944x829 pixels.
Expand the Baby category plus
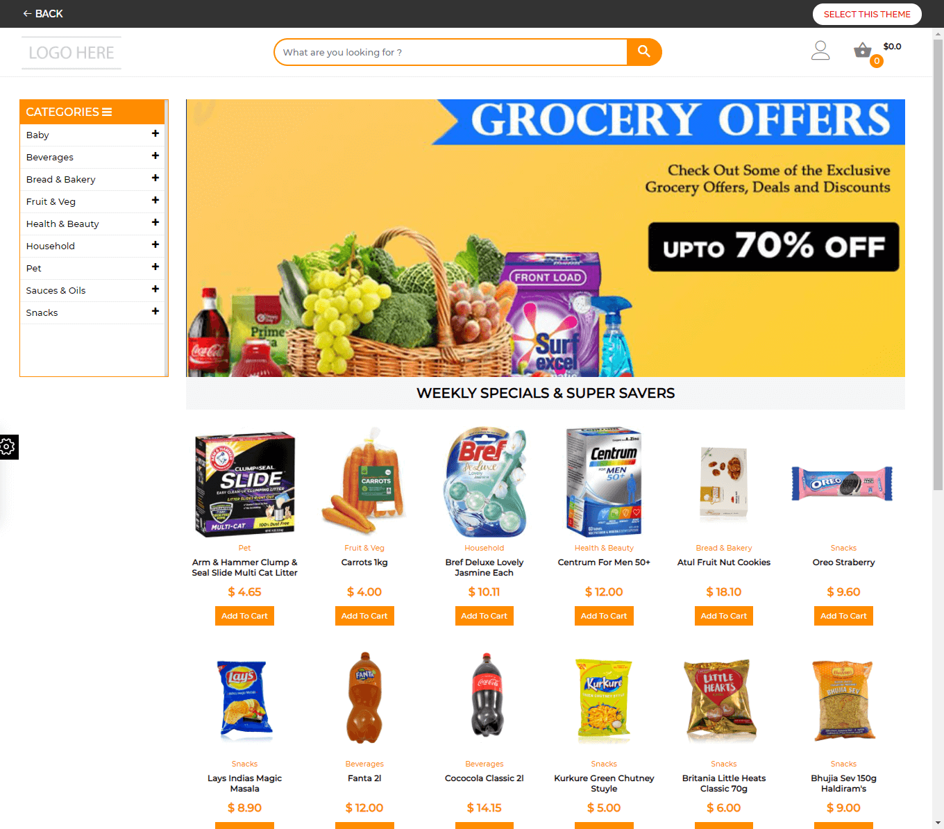click(155, 133)
